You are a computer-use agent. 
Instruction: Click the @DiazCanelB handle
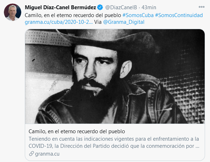point(121,7)
